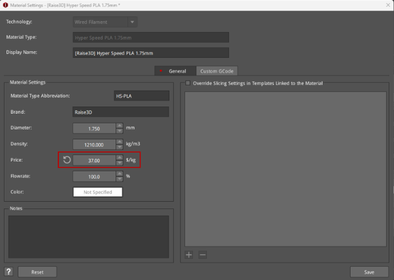Click the Material Type Abbreviation HS-PLA field
394x280 pixels.
141,96
